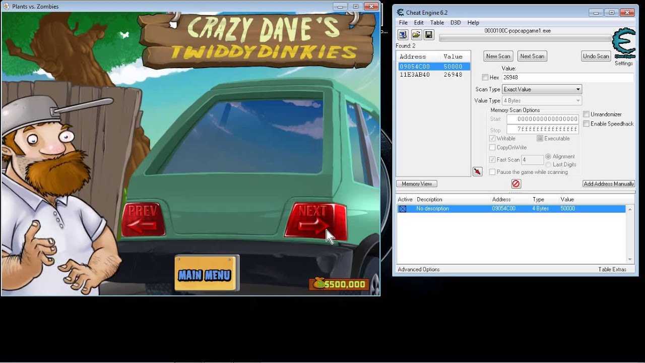Viewport: 645px width, 363px height.
Task: Click the Plants vs. Zombies title bar icon
Action: pos(7,7)
